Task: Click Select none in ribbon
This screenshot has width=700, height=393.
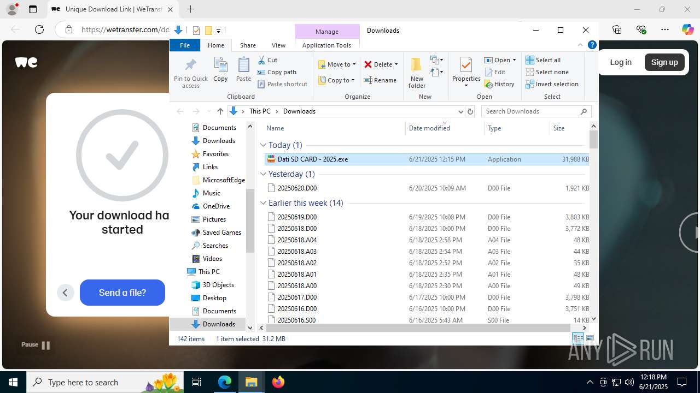Action: [547, 72]
